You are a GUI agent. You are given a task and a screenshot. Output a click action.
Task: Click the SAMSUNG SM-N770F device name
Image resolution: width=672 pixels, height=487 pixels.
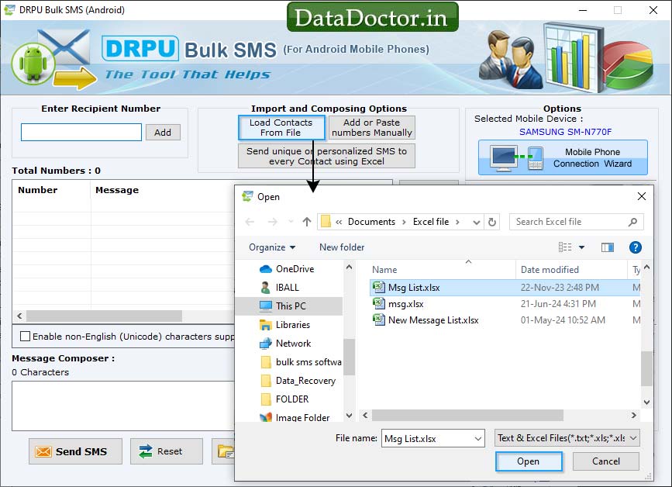tap(565, 132)
